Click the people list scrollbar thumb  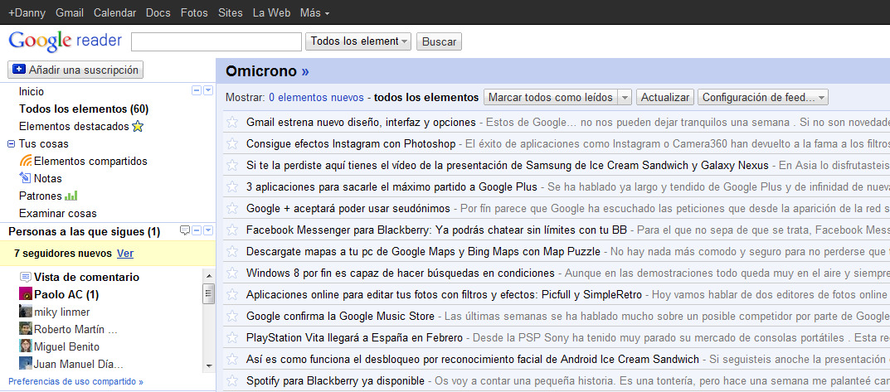pos(208,293)
